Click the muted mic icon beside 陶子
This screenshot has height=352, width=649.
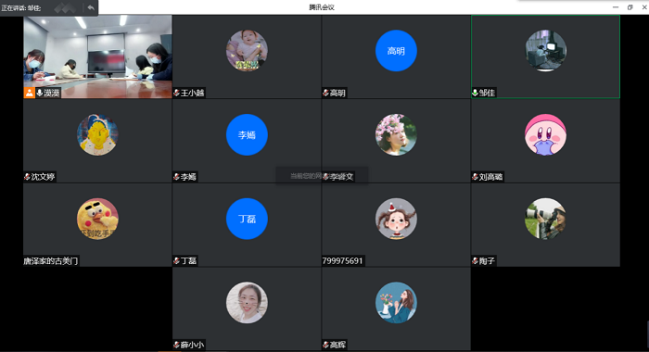(475, 260)
